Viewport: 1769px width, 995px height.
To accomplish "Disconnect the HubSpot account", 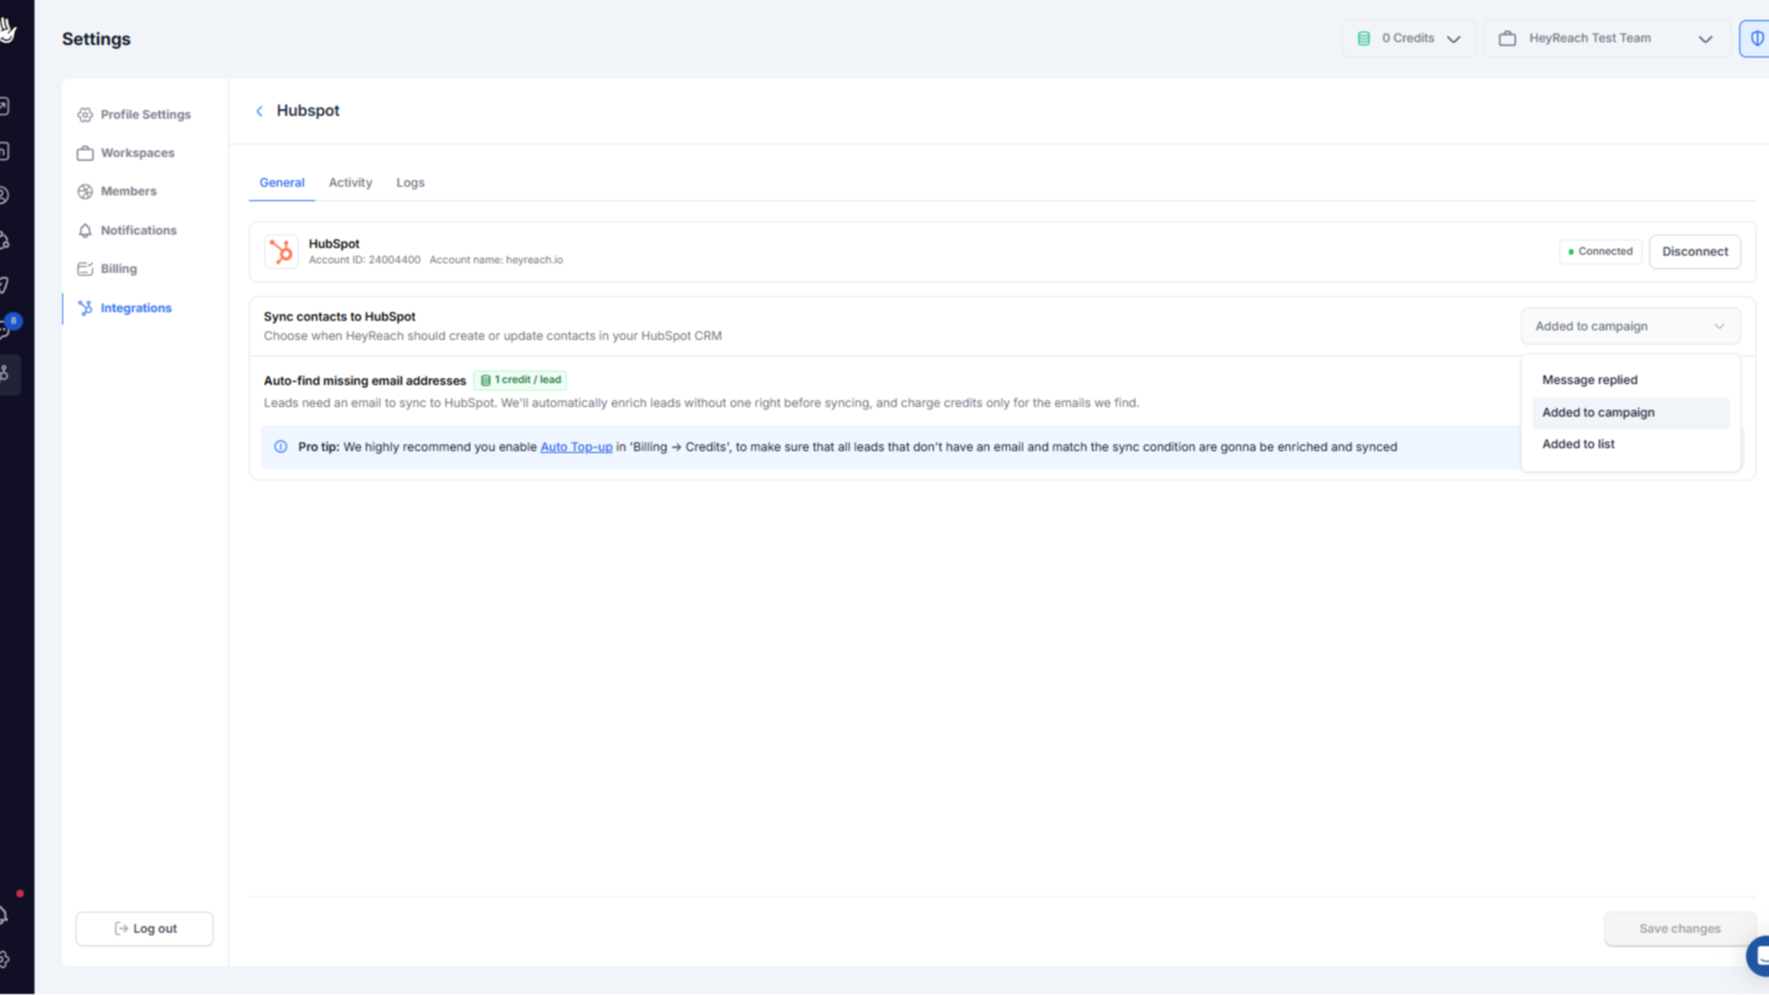I will point(1694,252).
